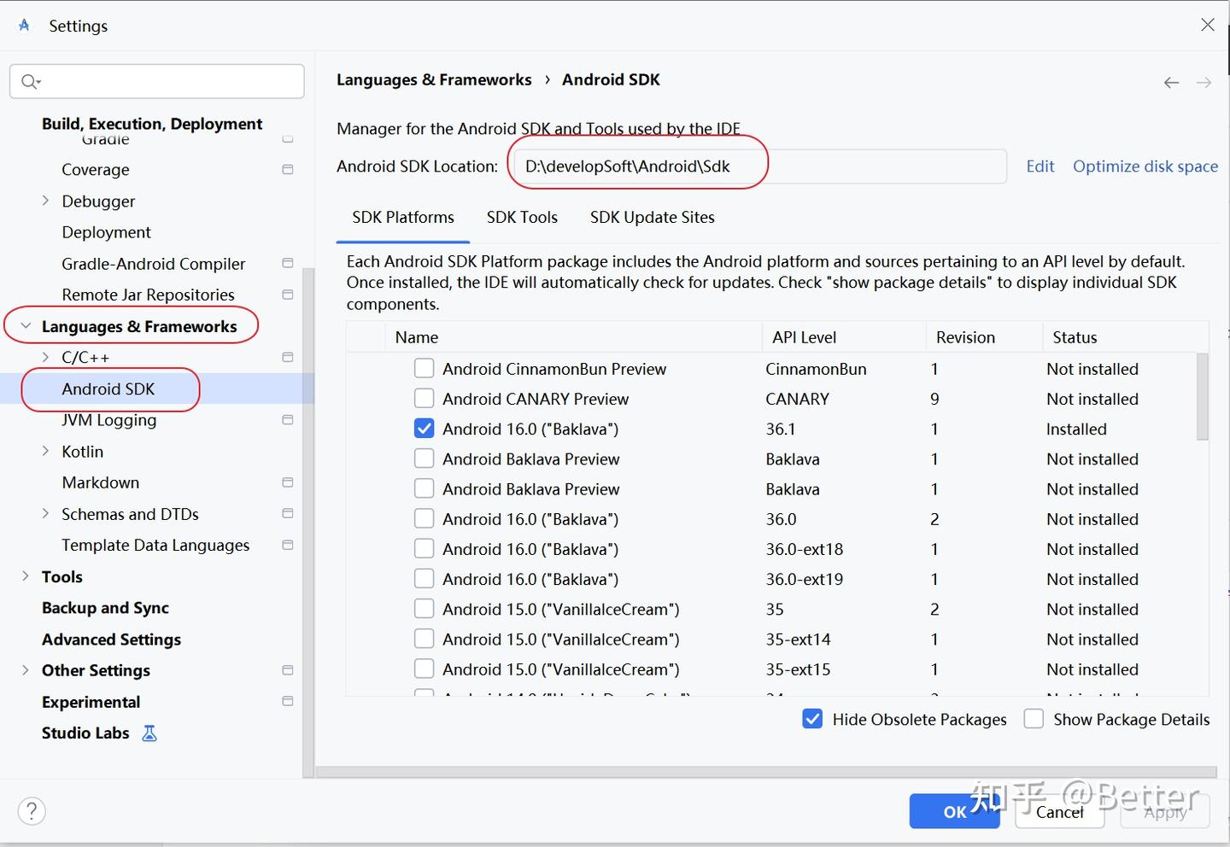This screenshot has width=1230, height=847.
Task: Click project-level icon next to Markdown
Action: click(x=288, y=482)
